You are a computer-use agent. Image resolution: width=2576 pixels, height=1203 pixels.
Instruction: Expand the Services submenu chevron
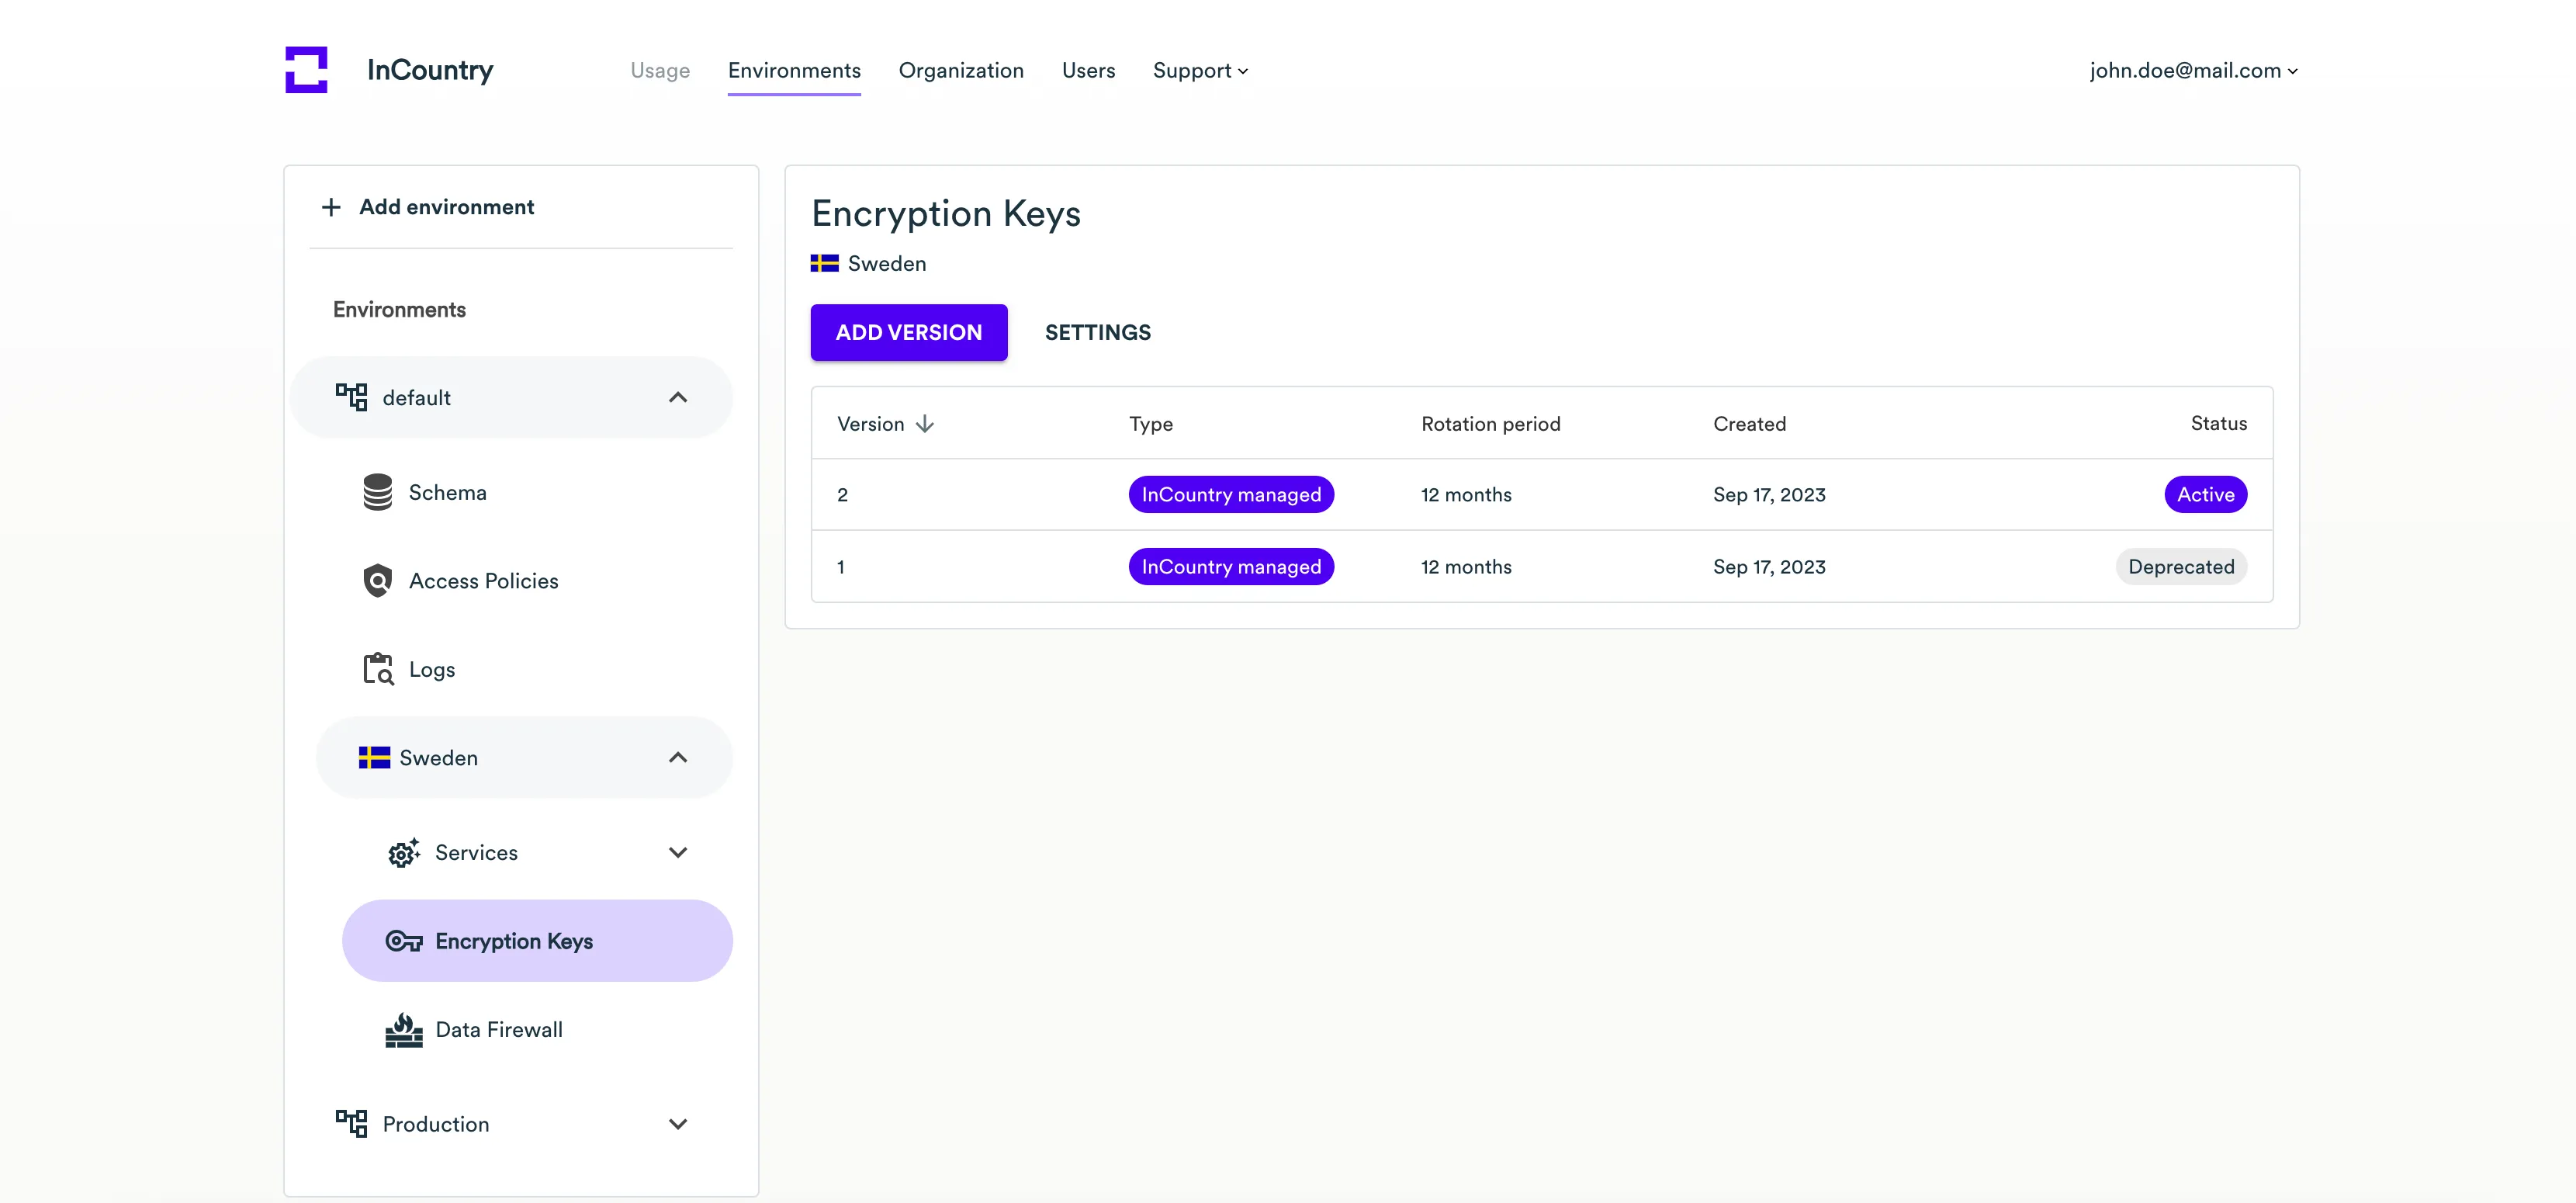tap(677, 853)
